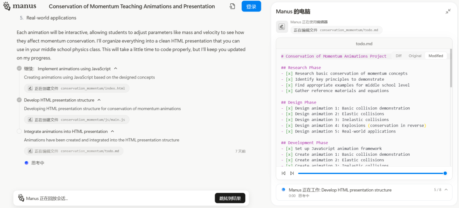Collapse the Develop HTML presentation structure step

tap(99, 100)
